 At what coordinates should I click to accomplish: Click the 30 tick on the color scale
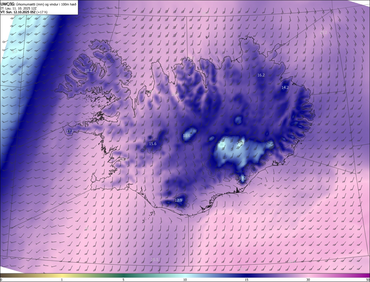coord(308,280)
